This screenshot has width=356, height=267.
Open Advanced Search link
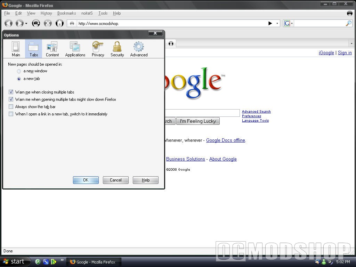pos(256,112)
